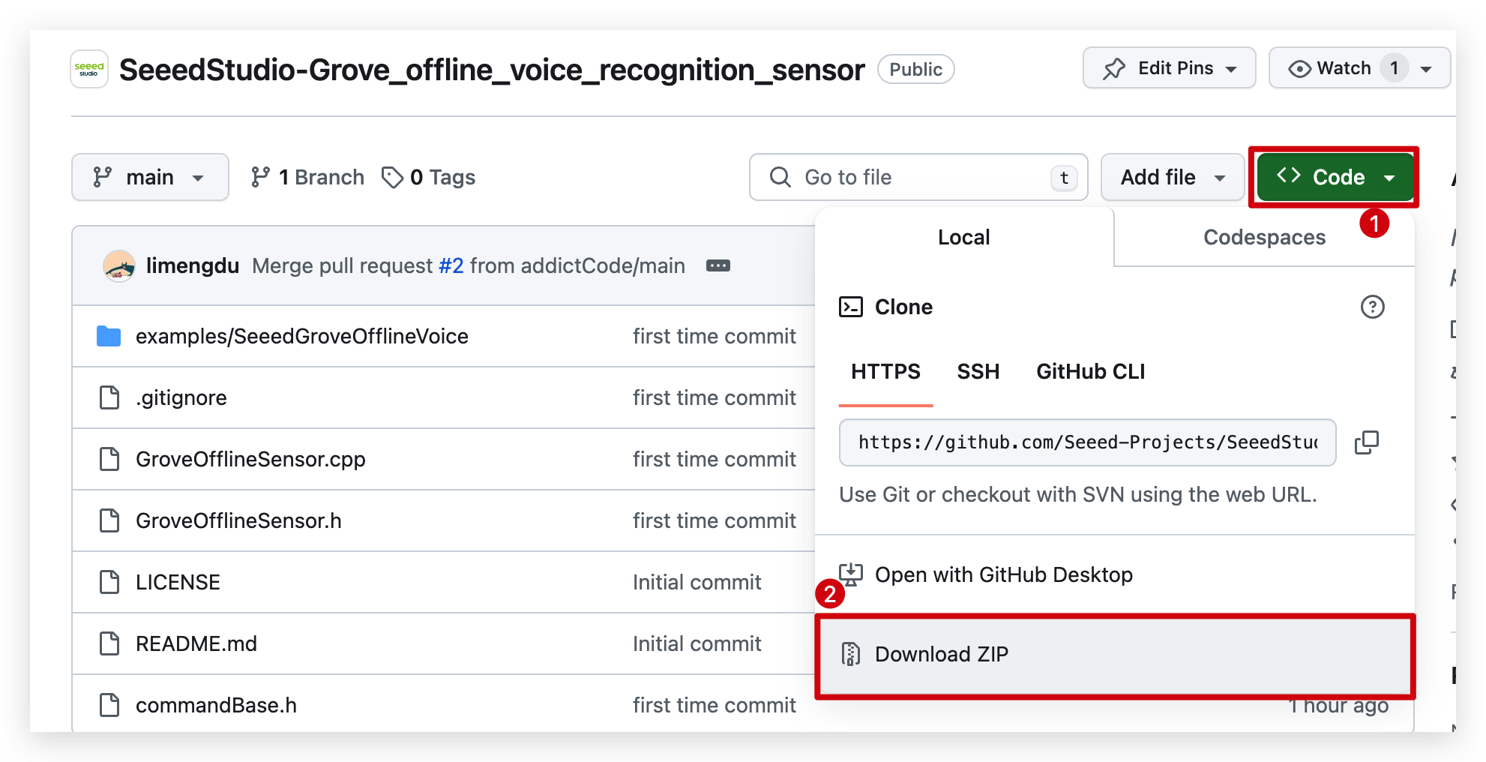The image size is (1486, 762).
Task: Copy the clone URL to clipboard
Action: (1366, 442)
